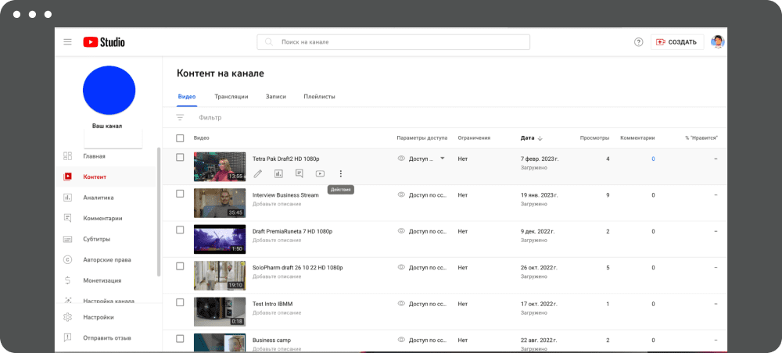Open access setting for Test Intro IBMM
Screen dimensions: 782x353
click(428, 304)
